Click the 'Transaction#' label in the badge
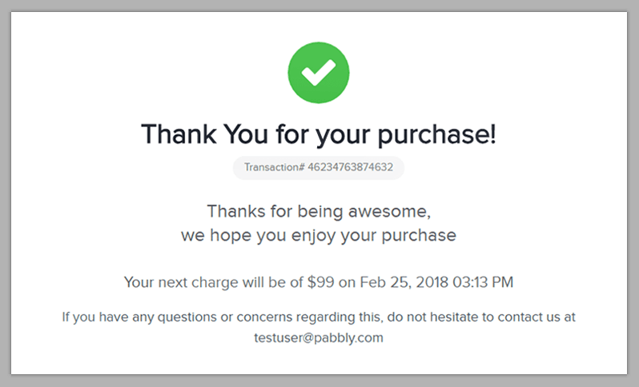Viewport: 639px width, 387px height. tap(274, 168)
